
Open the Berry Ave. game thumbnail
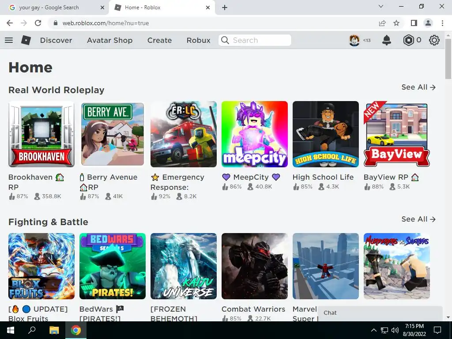pos(113,134)
